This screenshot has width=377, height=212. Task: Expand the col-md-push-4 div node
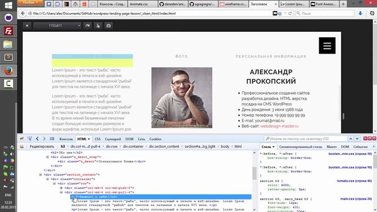pos(61,188)
